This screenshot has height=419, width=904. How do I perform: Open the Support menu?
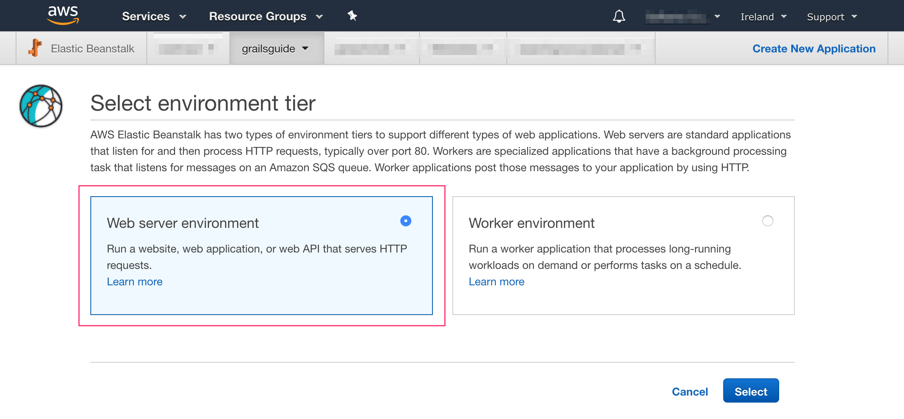tap(832, 17)
